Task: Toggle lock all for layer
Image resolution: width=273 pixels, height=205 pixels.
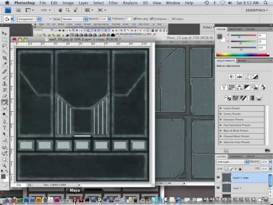Action: pyautogui.click(x=240, y=169)
